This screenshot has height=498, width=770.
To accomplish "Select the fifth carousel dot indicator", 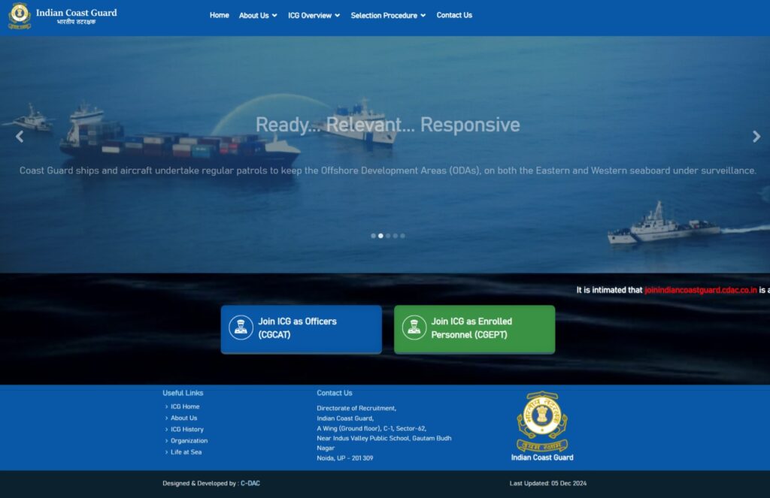I will coord(403,236).
